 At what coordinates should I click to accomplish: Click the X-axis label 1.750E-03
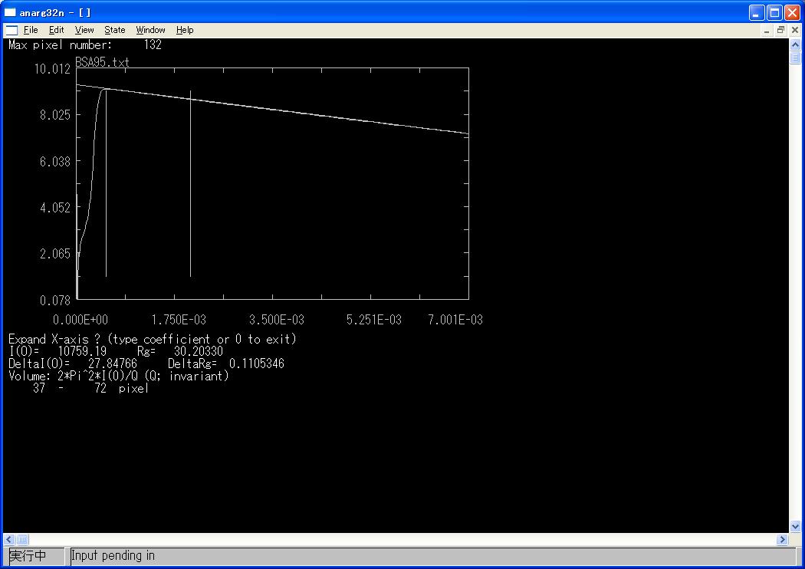(x=179, y=320)
